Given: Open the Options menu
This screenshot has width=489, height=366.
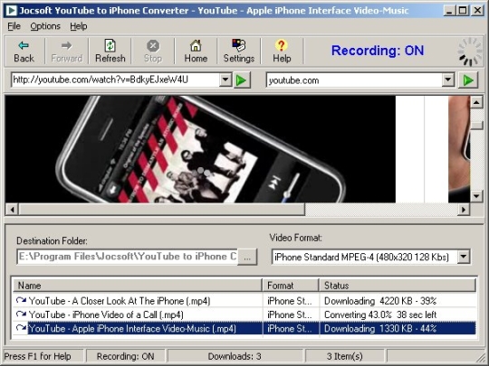Looking at the screenshot, I should click(45, 26).
